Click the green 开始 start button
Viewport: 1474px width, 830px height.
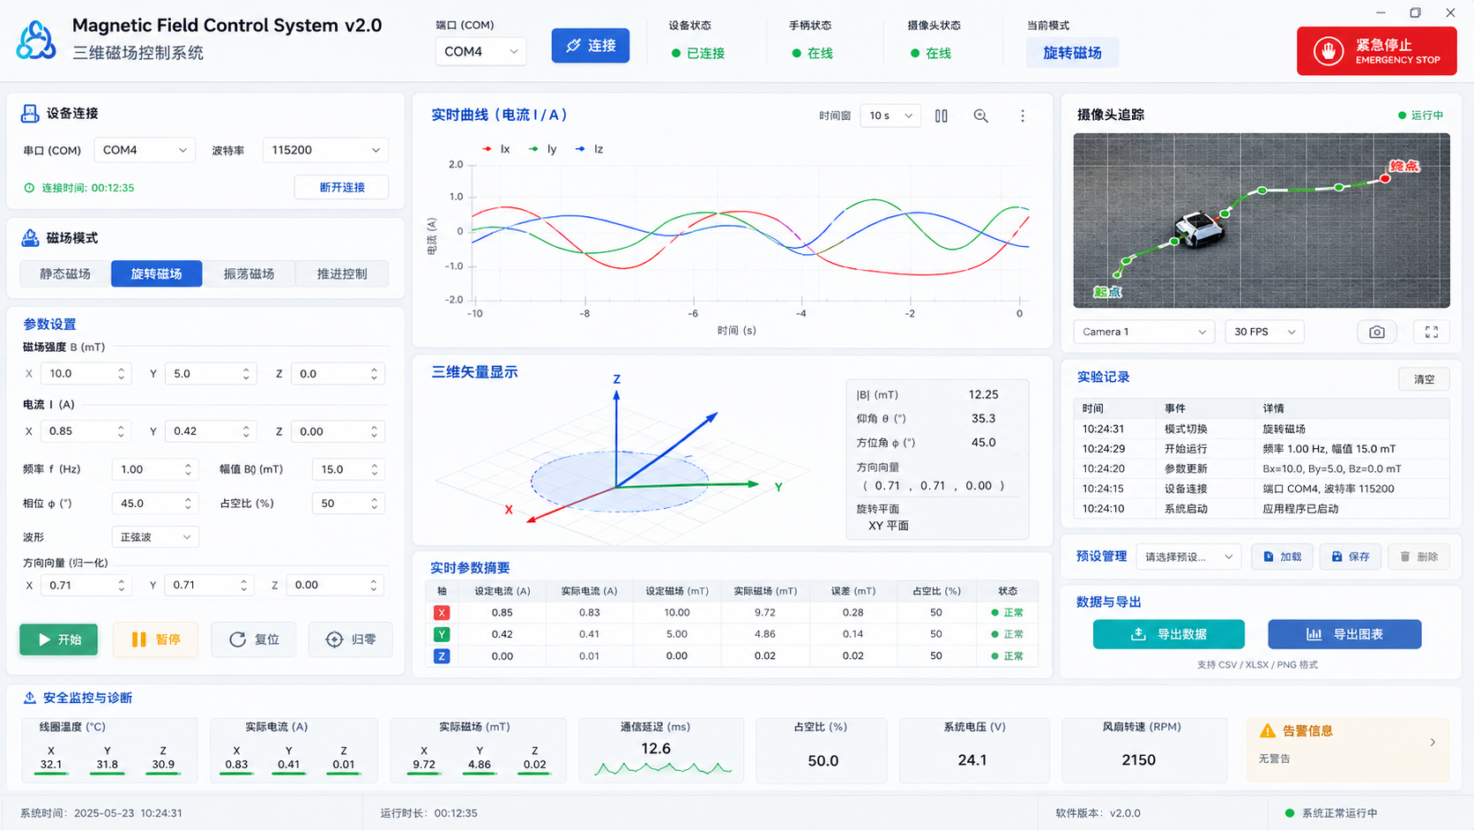coord(58,639)
